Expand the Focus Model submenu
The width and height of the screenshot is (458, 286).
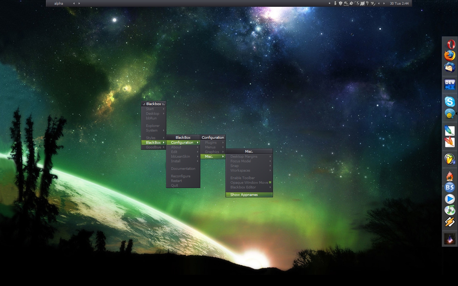pos(249,161)
